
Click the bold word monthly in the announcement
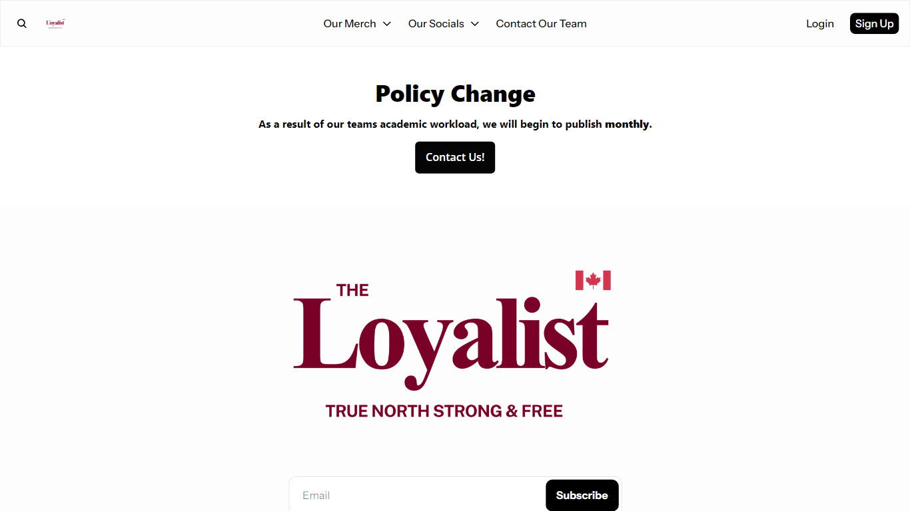coord(627,124)
